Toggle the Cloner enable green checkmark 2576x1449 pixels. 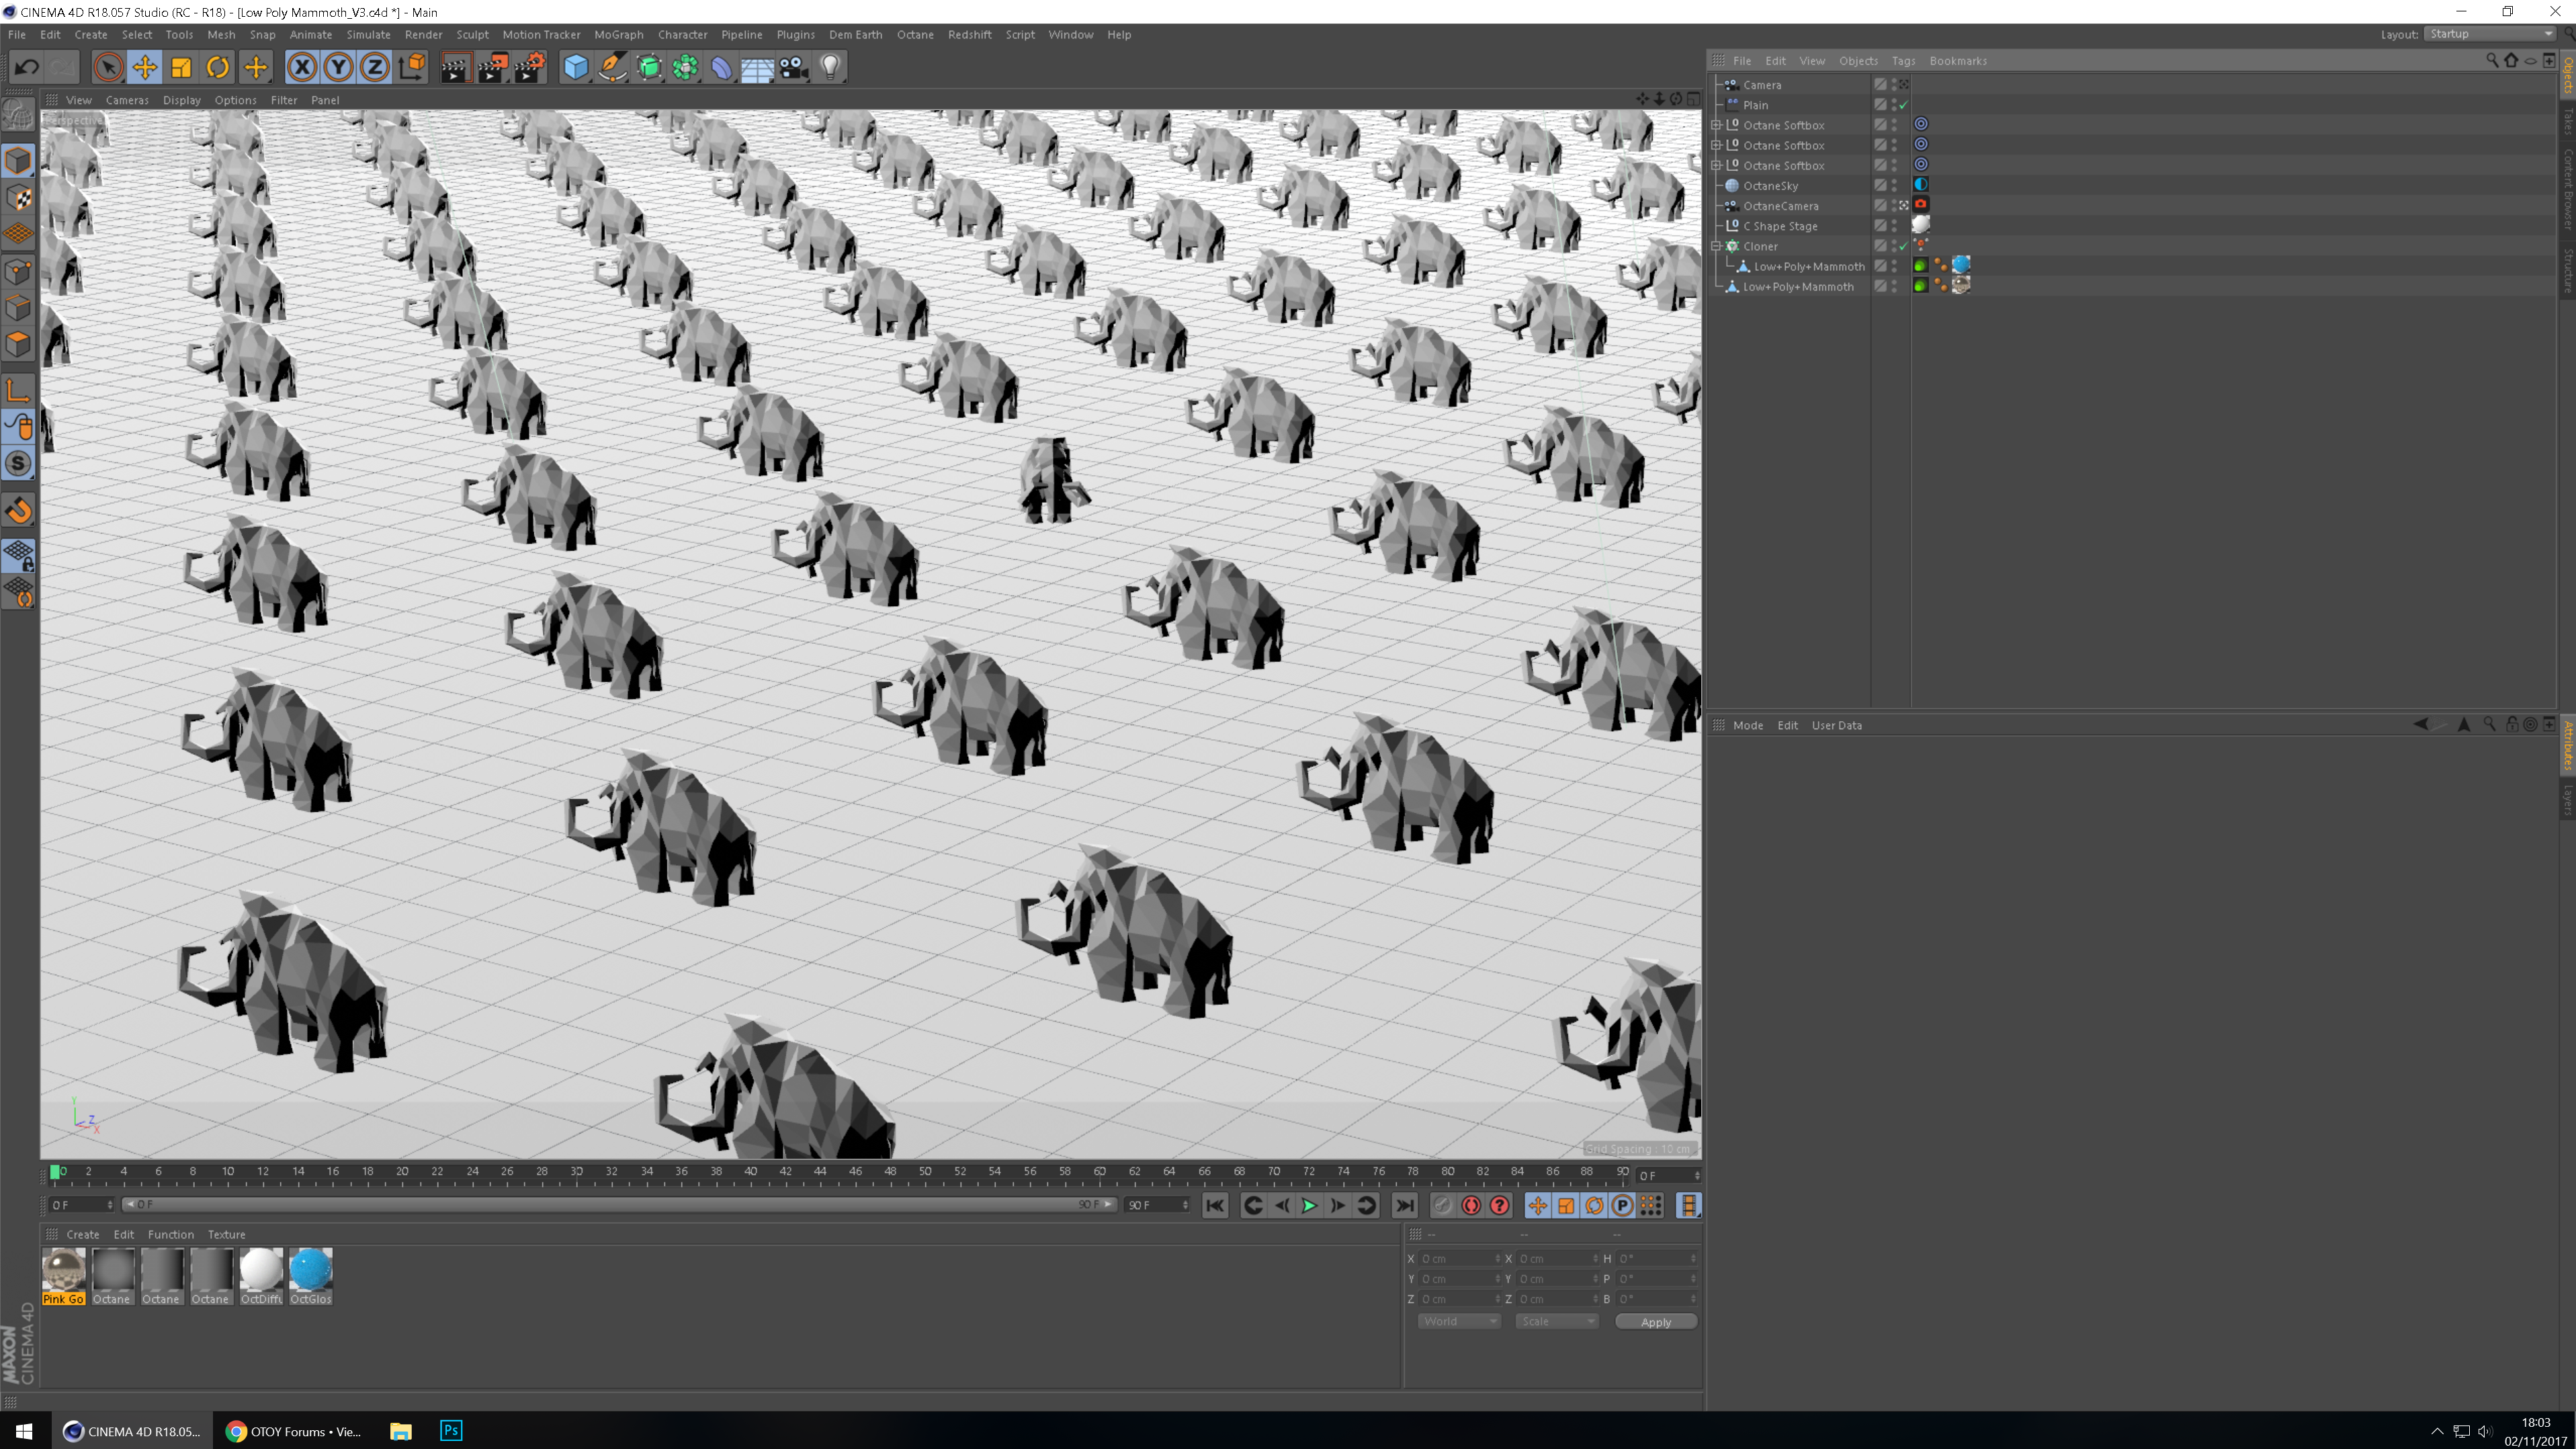(x=1903, y=246)
